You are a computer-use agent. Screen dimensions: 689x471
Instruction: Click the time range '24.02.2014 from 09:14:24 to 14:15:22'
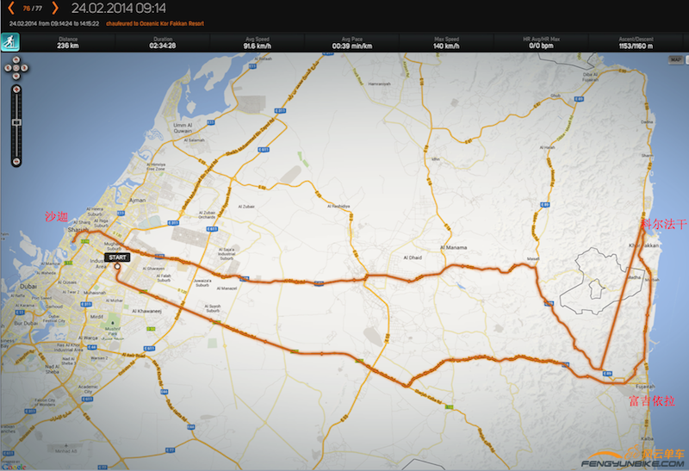point(54,24)
